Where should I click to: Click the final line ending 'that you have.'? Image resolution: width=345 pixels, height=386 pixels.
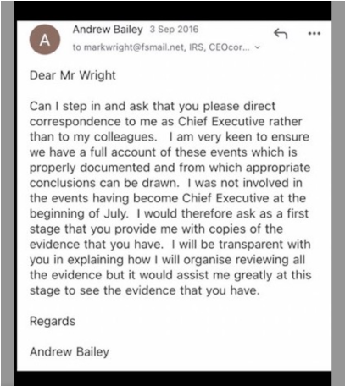[144, 290]
